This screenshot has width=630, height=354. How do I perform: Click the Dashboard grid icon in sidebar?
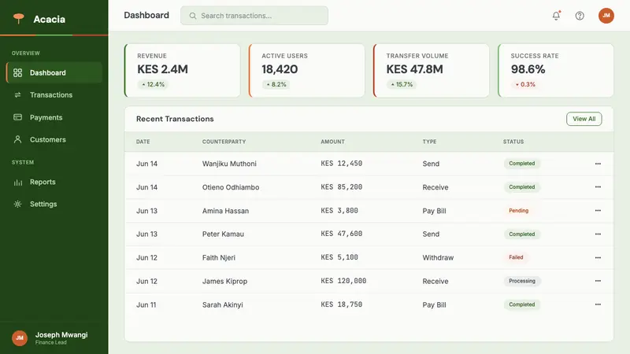tap(17, 72)
